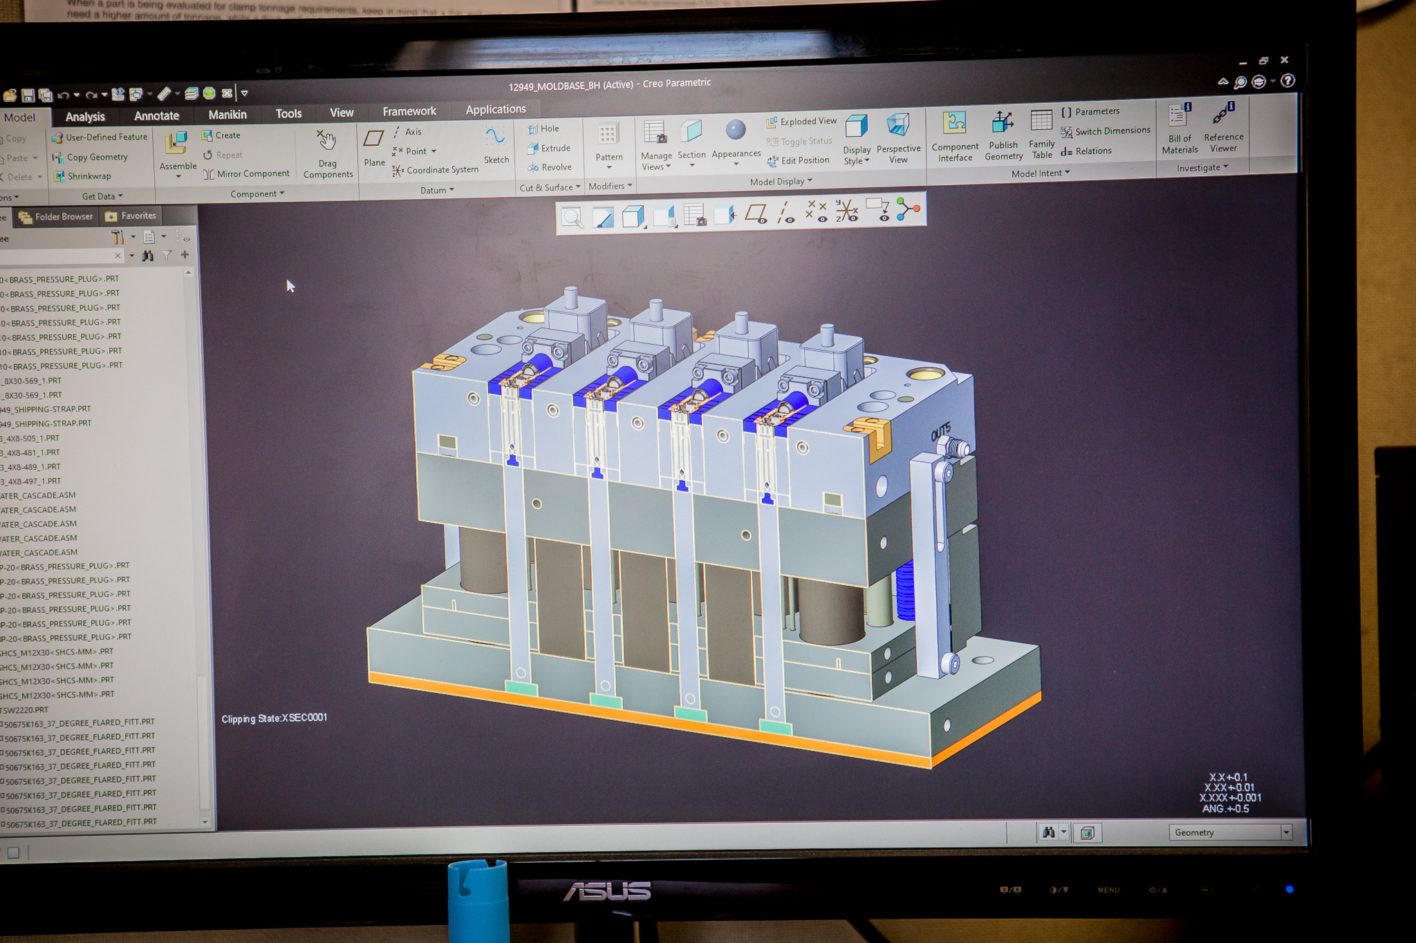The height and width of the screenshot is (943, 1416).
Task: Toggle annotation display visibility
Action: (878, 209)
